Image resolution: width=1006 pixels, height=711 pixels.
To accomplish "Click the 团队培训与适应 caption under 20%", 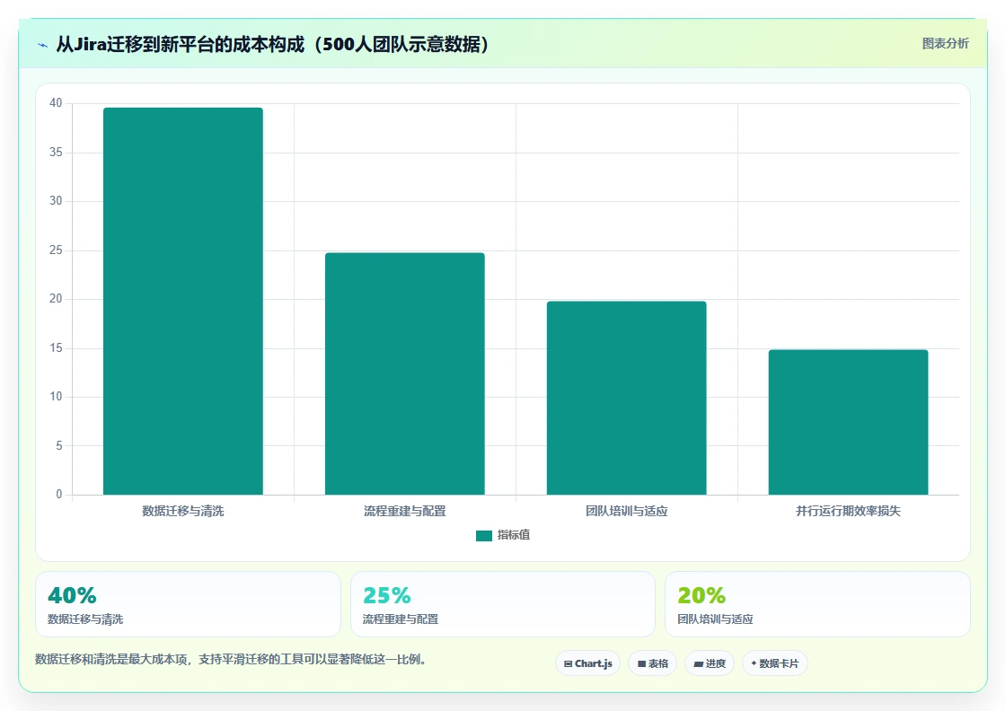I will [x=715, y=619].
